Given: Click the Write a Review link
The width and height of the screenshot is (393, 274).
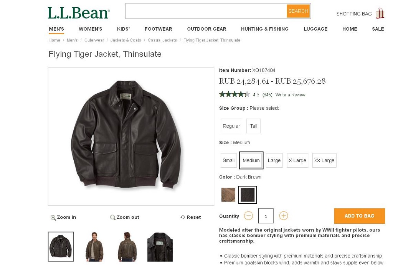Looking at the screenshot, I should click(290, 95).
